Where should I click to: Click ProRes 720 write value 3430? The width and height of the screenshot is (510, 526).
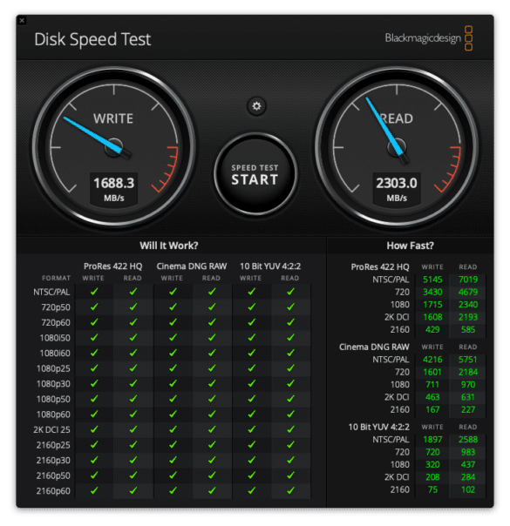click(x=432, y=293)
